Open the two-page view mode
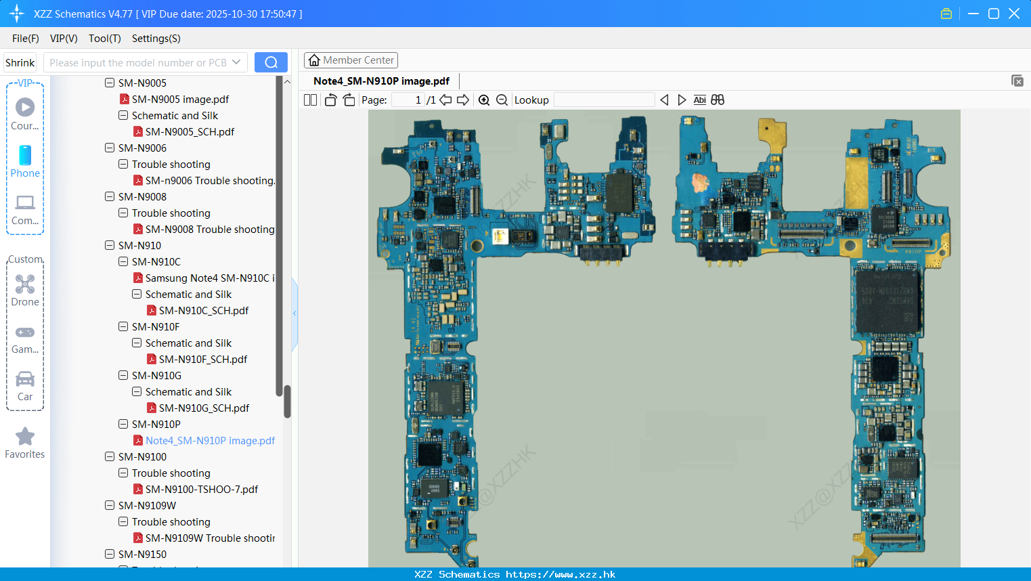Viewport: 1031px width, 581px height. click(x=309, y=100)
